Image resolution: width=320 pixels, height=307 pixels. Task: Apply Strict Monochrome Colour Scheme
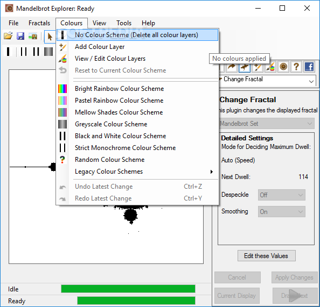(137, 148)
